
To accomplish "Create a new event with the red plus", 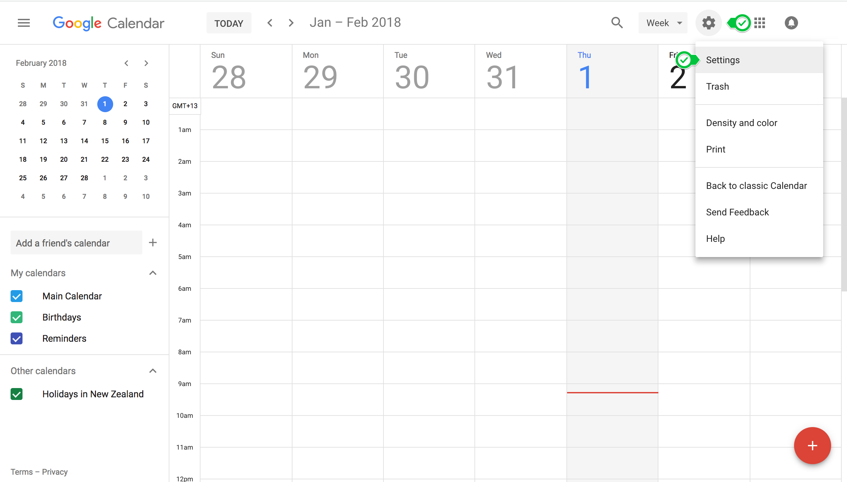I will tap(812, 445).
